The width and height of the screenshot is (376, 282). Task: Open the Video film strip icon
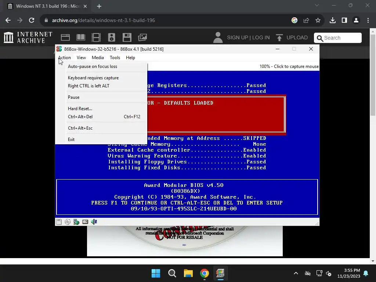pos(96,37)
